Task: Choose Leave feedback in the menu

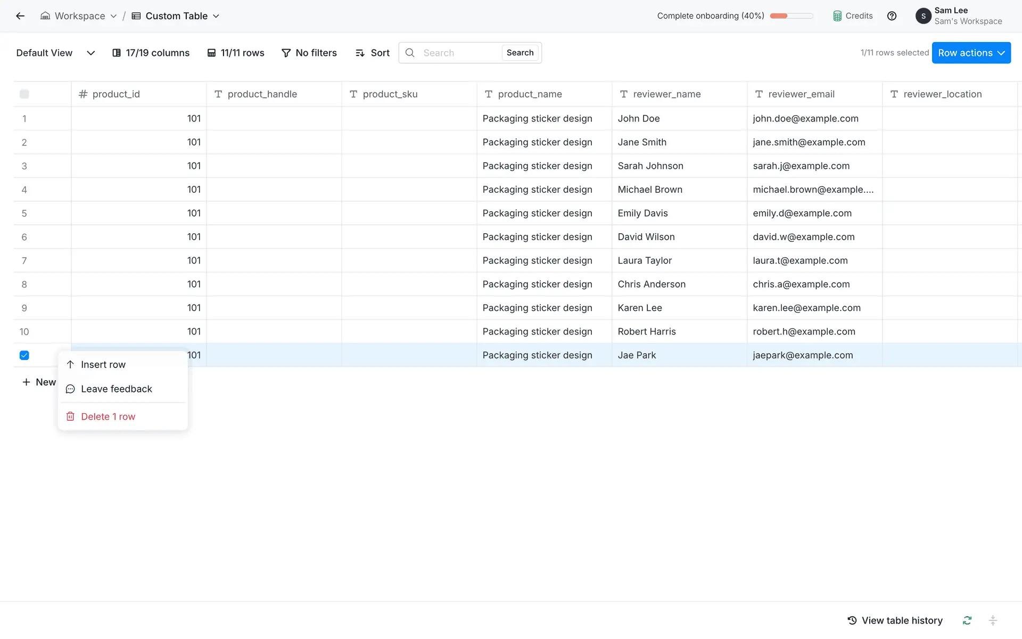Action: pyautogui.click(x=117, y=389)
